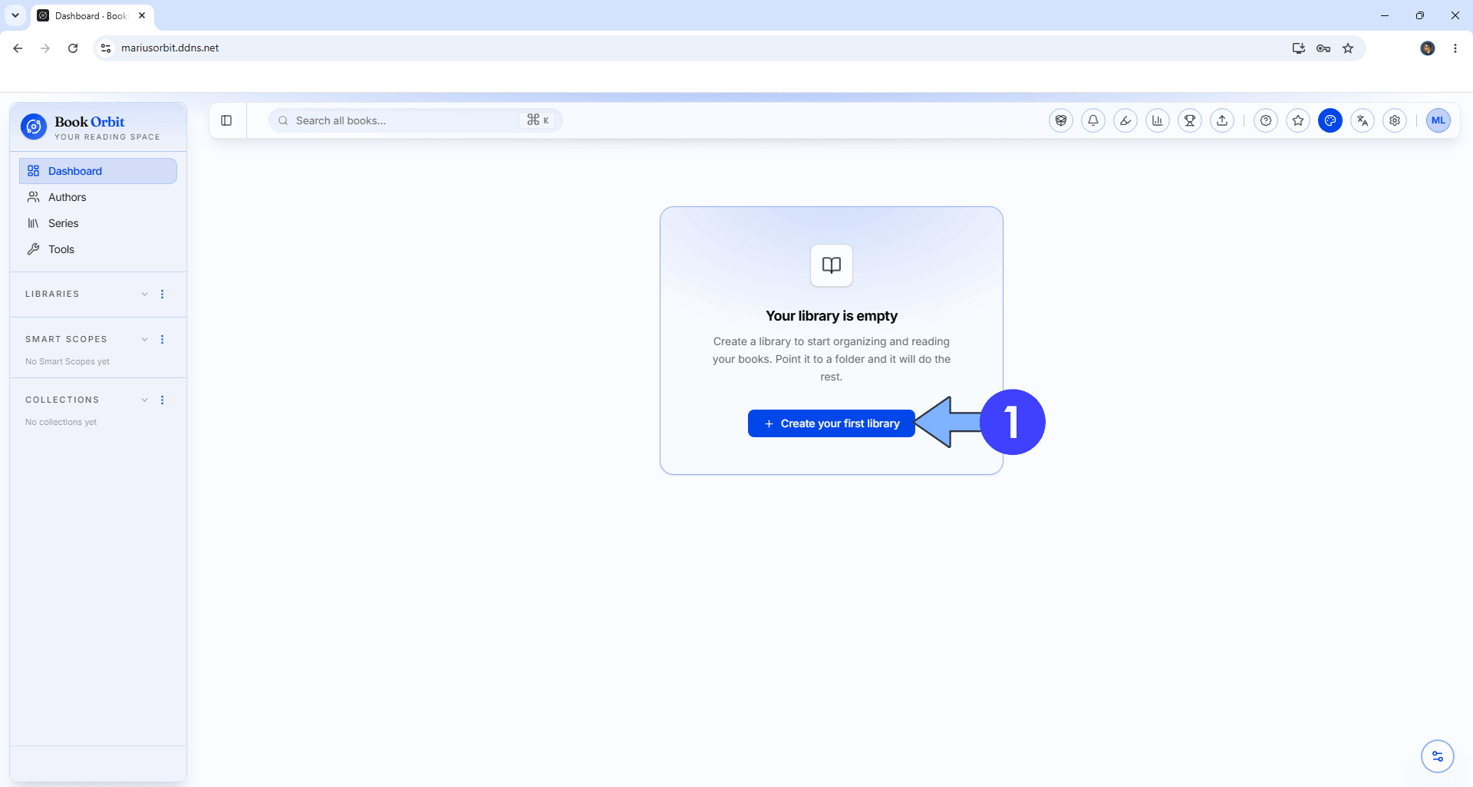1473x787 pixels.
Task: Click the language translate icon
Action: click(x=1363, y=120)
